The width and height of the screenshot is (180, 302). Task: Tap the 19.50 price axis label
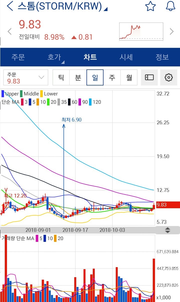(x=163, y=156)
